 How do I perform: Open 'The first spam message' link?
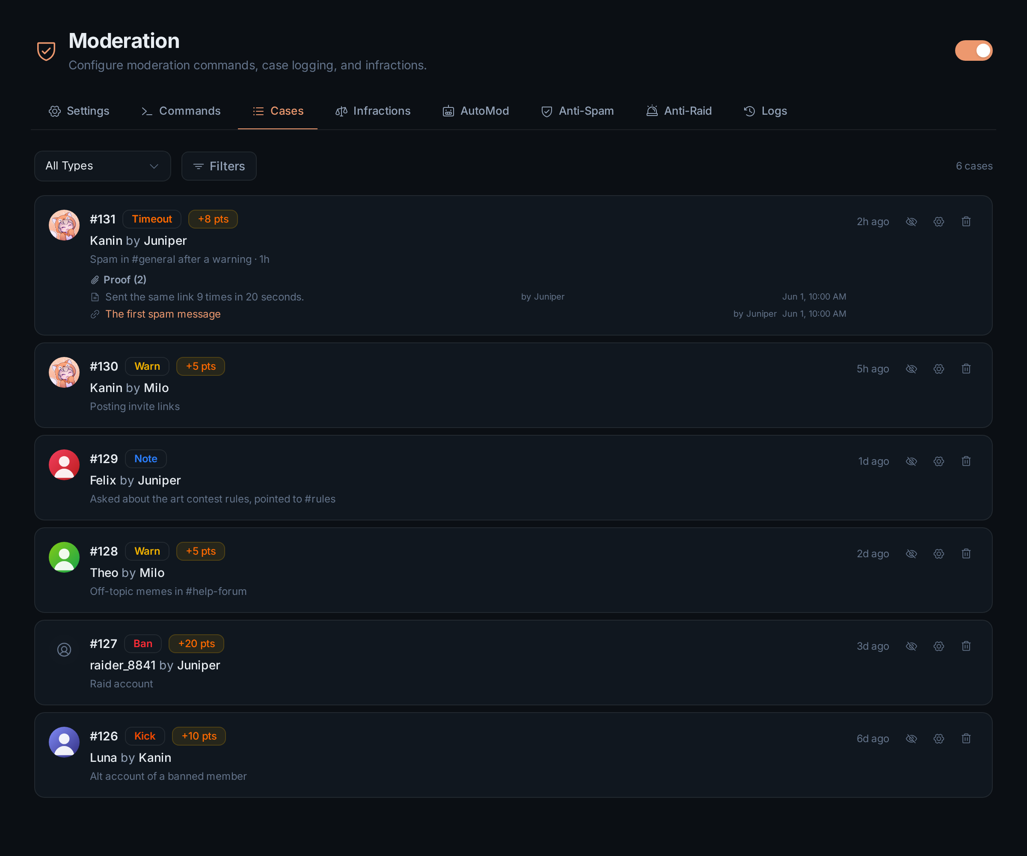click(163, 314)
